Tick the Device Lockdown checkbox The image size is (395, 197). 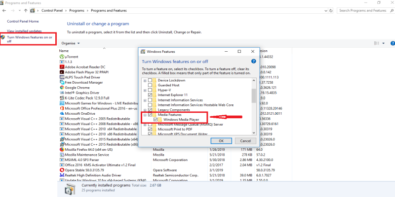pos(150,80)
